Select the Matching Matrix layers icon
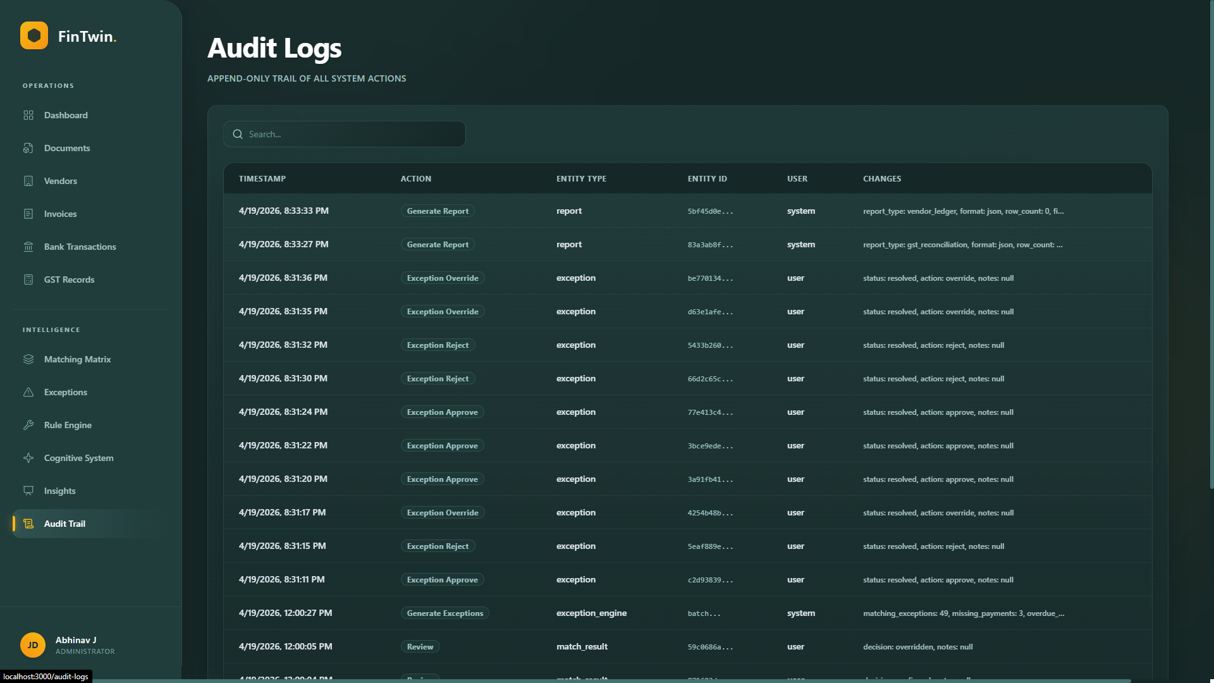Screen dimensions: 1214x683 tap(28, 359)
